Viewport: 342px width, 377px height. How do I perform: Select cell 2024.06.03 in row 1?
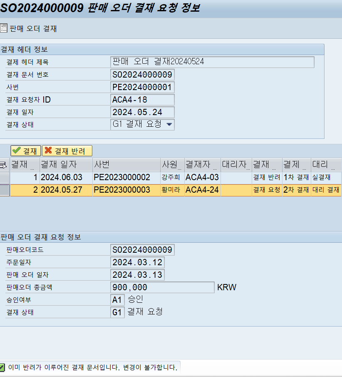coord(66,178)
